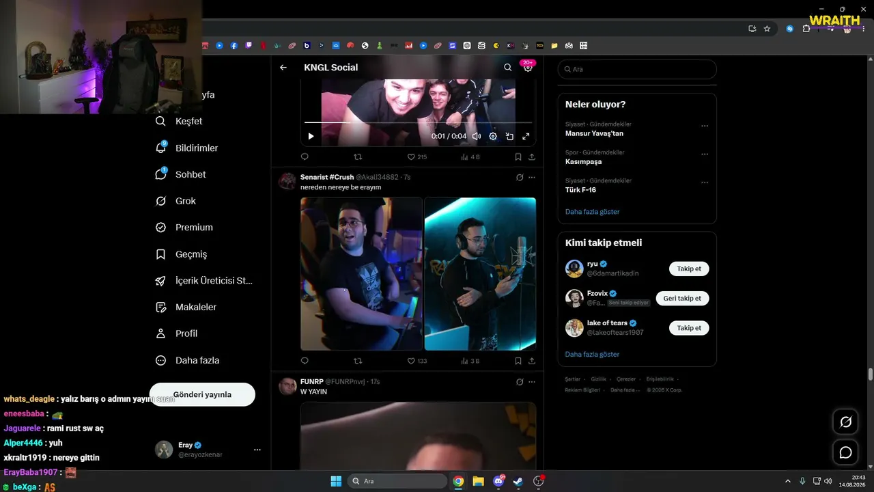Repost the video post

[x=358, y=156]
